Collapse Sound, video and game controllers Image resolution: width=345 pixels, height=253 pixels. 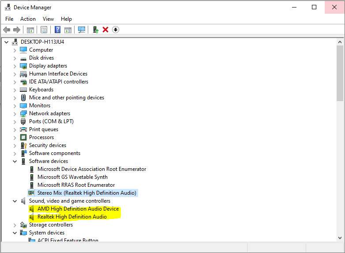pyautogui.click(x=15, y=201)
